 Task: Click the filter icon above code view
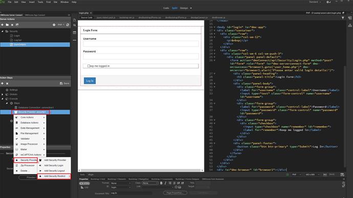[343, 18]
